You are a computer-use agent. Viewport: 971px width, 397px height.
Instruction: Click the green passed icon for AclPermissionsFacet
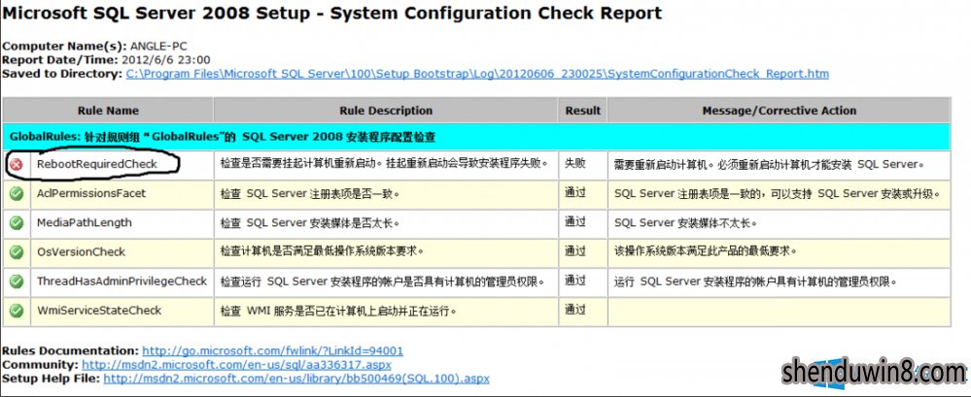[17, 193]
